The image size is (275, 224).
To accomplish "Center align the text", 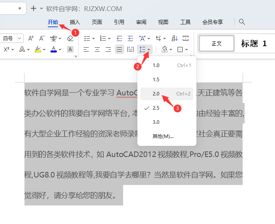I will click(97, 50).
